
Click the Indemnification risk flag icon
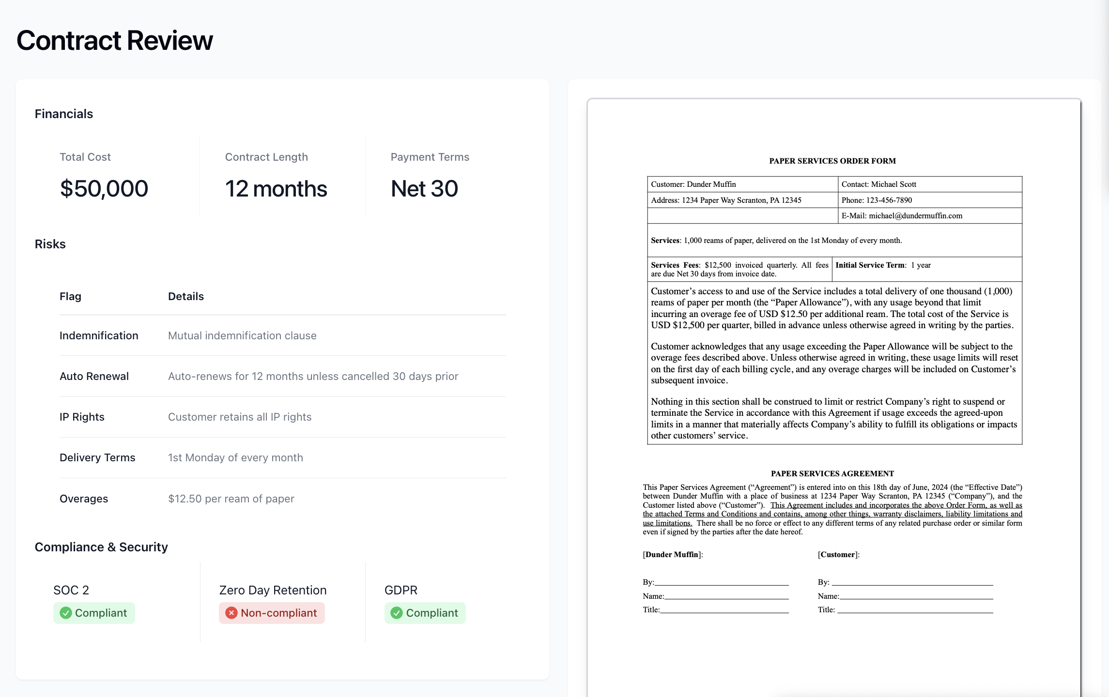click(x=99, y=335)
